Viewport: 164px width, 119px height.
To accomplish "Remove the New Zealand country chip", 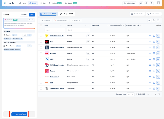I will 21,39.
